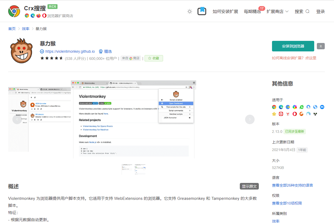Show next screenshot with right arrow

(250, 119)
